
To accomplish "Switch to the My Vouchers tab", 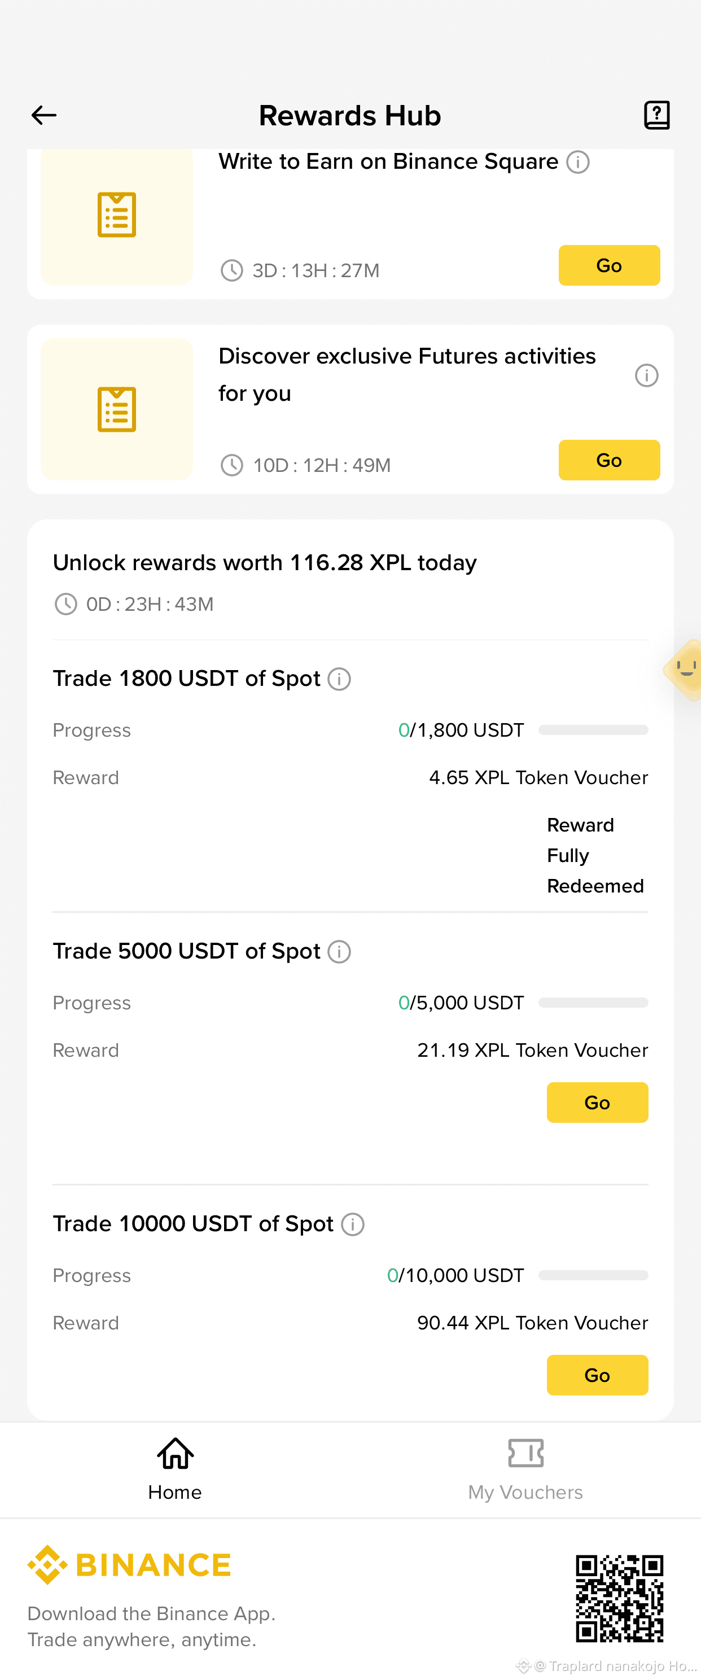I will coord(525,1469).
